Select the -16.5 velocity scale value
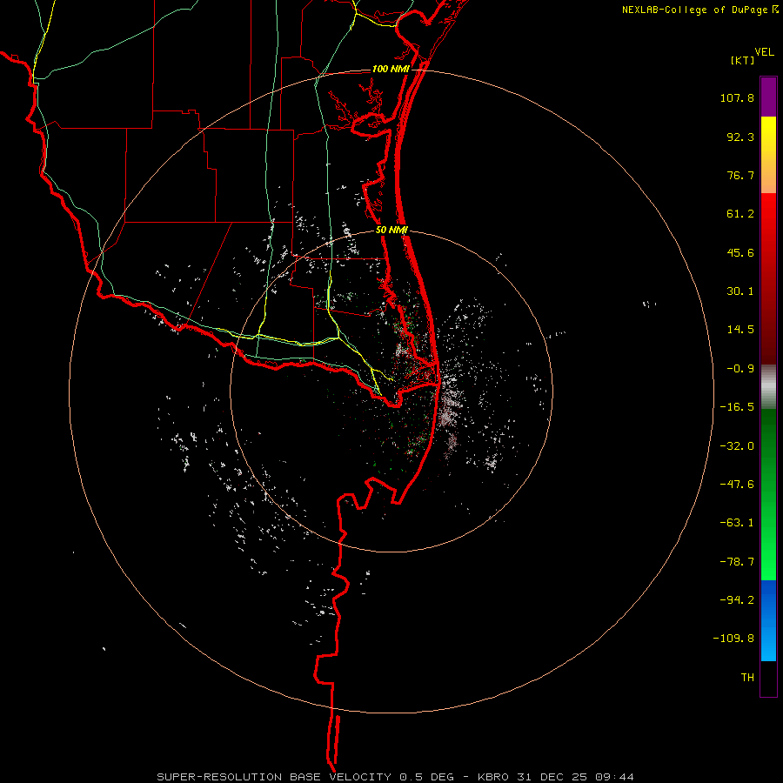This screenshot has width=783, height=783. [737, 407]
